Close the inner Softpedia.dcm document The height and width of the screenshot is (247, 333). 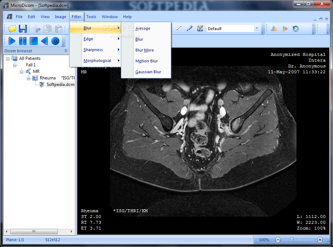[326, 19]
